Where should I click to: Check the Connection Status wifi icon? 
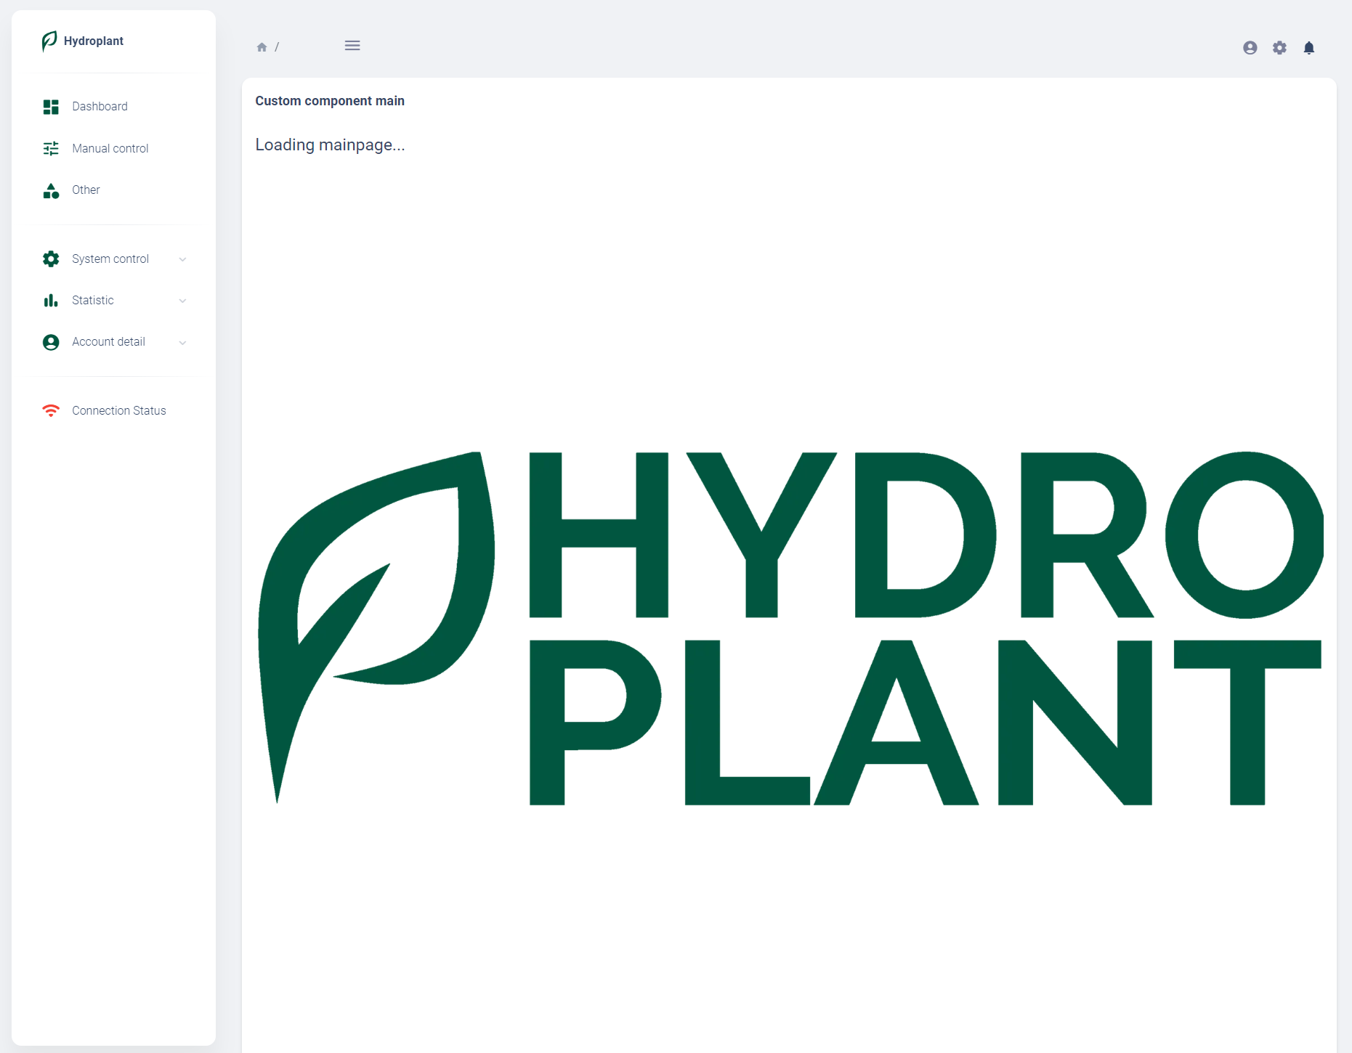[51, 410]
